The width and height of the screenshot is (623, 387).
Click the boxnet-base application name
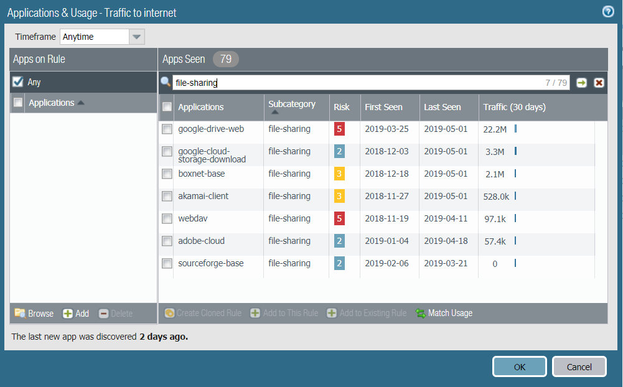(x=202, y=174)
